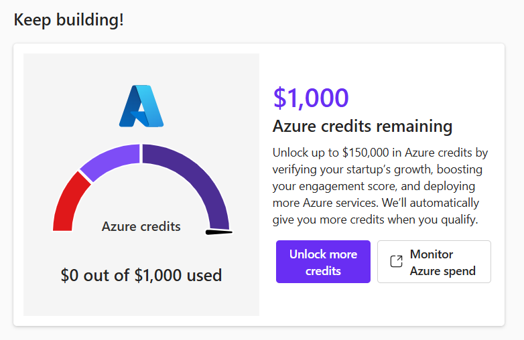Click the external link icon beside Monitor
The height and width of the screenshot is (340, 524).
click(396, 261)
